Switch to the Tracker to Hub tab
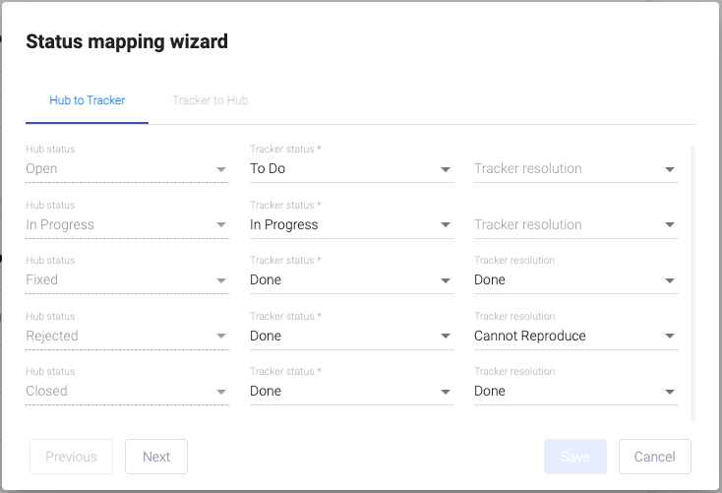The width and height of the screenshot is (722, 493). (210, 100)
